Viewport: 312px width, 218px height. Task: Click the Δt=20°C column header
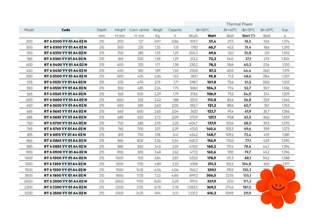click(x=267, y=30)
